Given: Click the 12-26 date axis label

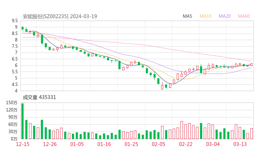Looking at the screenshot, I should pos(50,144).
